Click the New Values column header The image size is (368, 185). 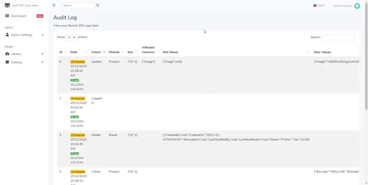(x=322, y=52)
